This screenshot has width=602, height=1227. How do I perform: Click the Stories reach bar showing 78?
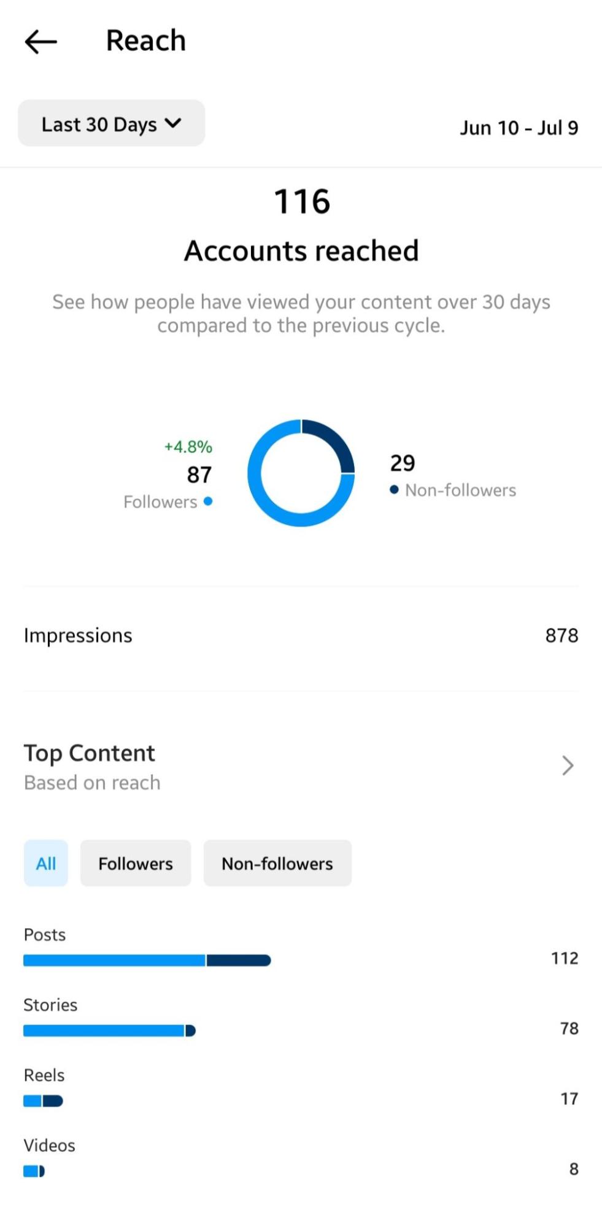(x=109, y=1030)
